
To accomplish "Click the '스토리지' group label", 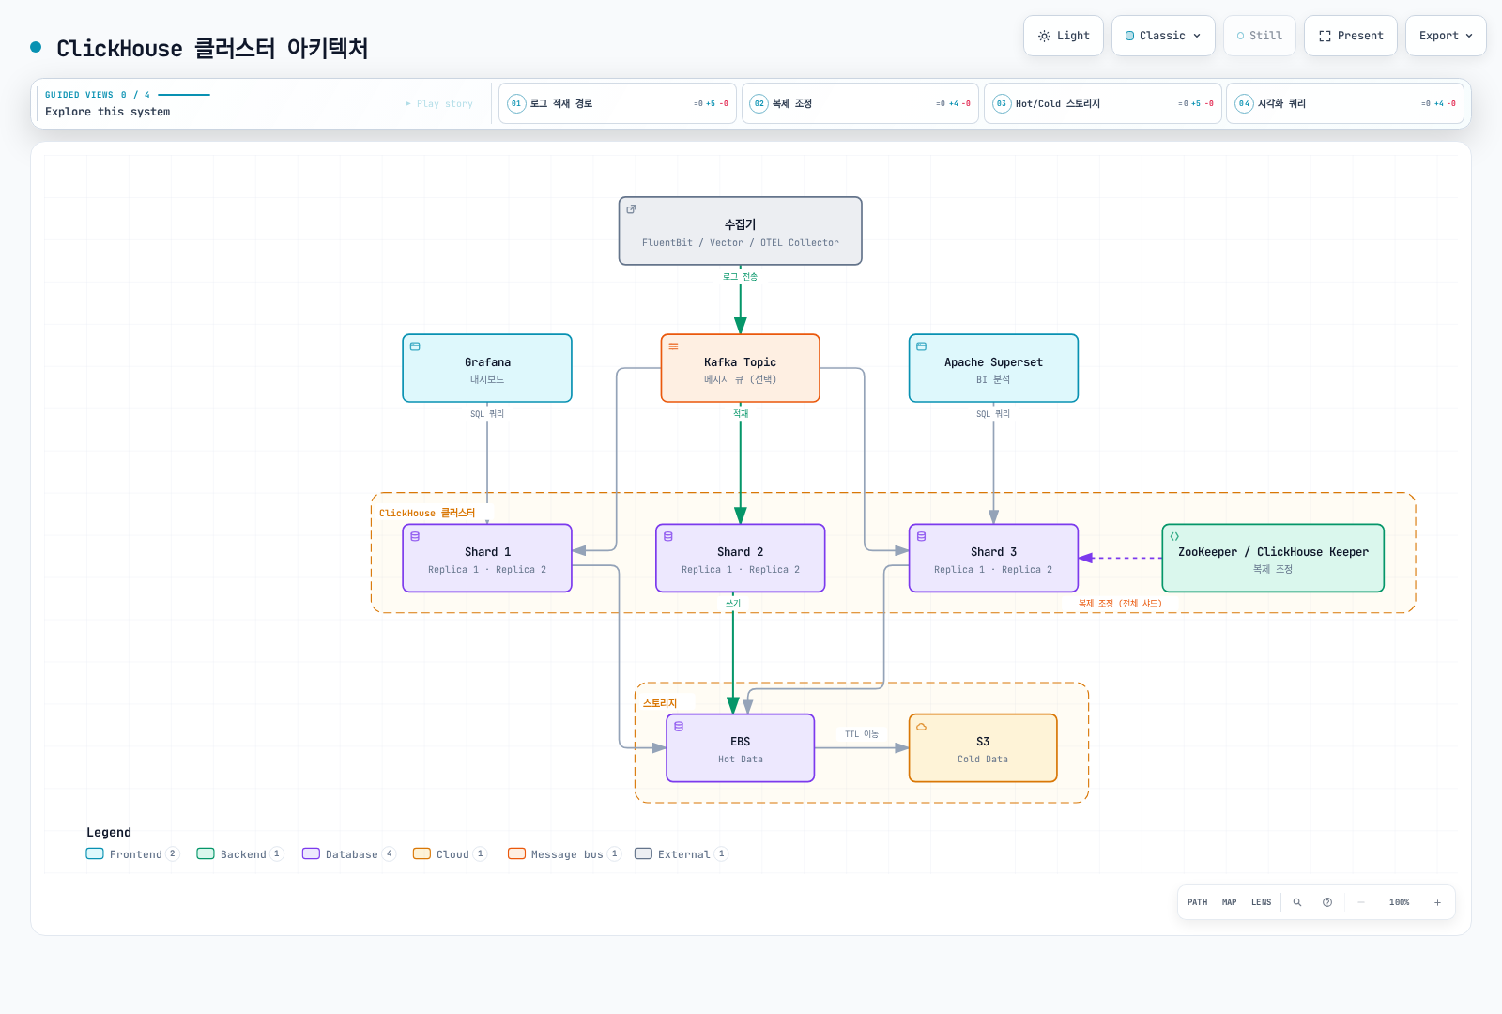I will [x=660, y=703].
